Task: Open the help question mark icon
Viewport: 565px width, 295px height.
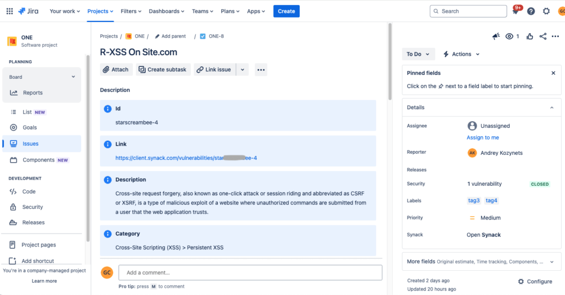Action: [x=531, y=12]
